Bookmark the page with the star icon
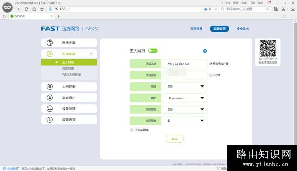The height and width of the screenshot is (171, 297). tap(42, 9)
